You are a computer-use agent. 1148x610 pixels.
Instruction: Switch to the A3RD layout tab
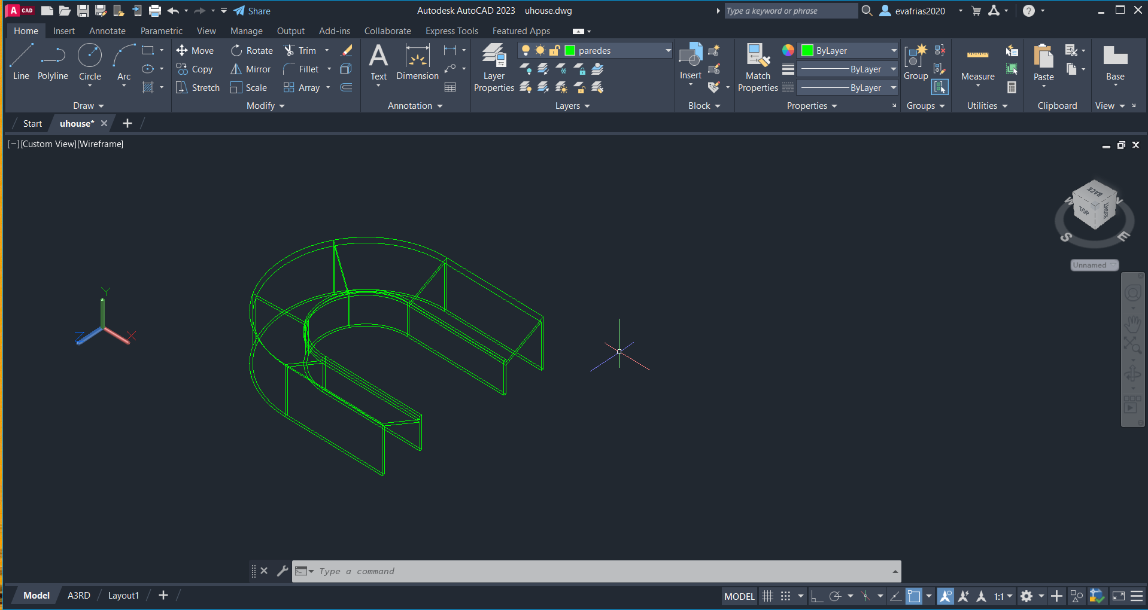click(x=78, y=596)
